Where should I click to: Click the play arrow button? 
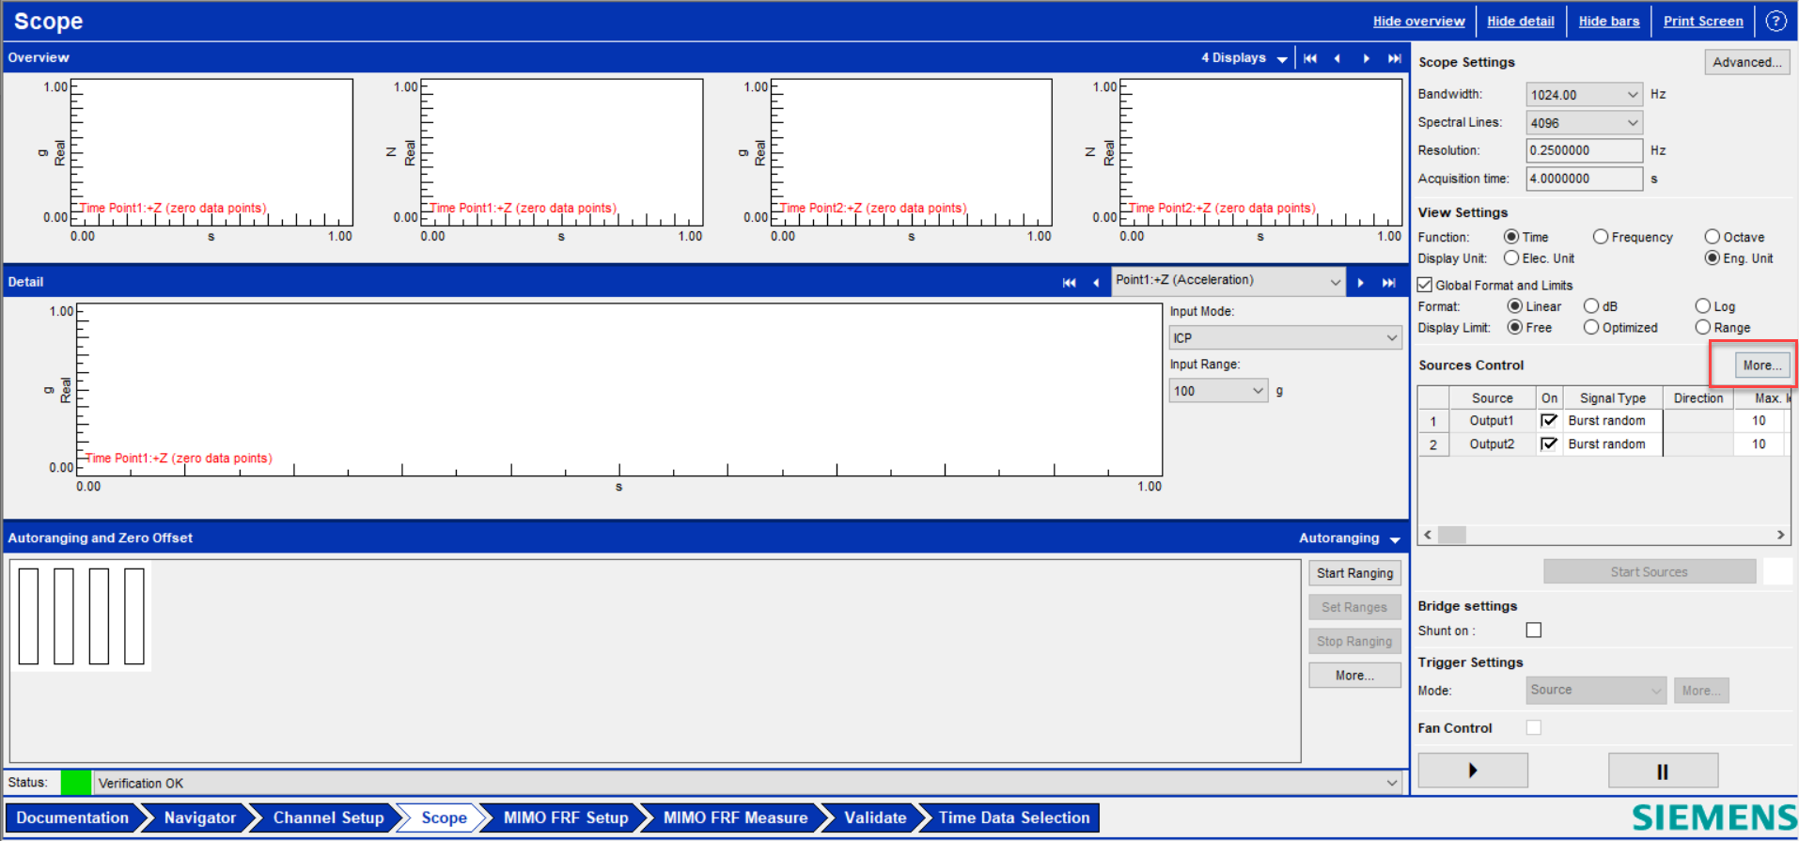pos(1472,771)
